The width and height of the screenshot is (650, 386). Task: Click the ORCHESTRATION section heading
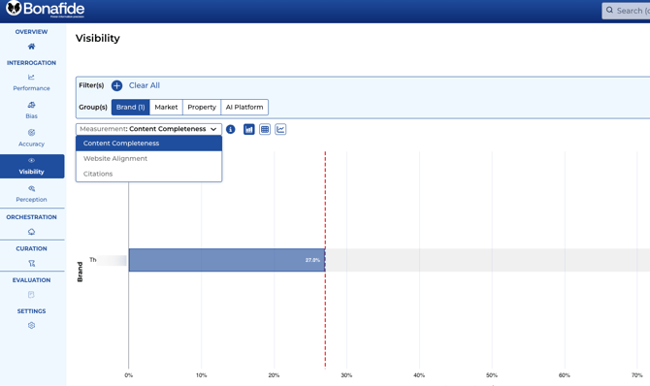[31, 217]
